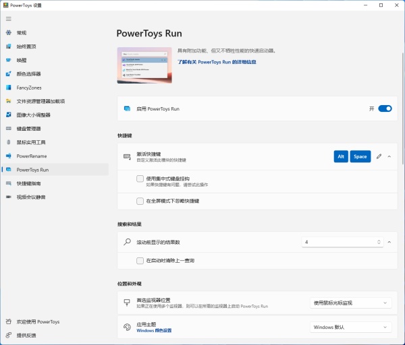Click the 始终置顶 sidebar icon
Image resolution: width=405 pixels, height=345 pixels.
9,46
